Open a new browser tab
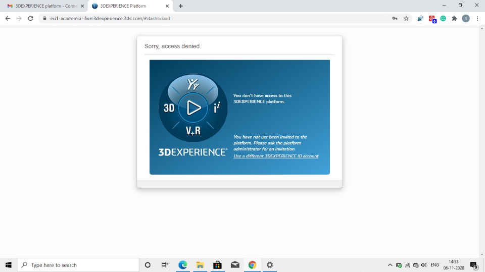Image resolution: width=485 pixels, height=272 pixels. pos(181,6)
